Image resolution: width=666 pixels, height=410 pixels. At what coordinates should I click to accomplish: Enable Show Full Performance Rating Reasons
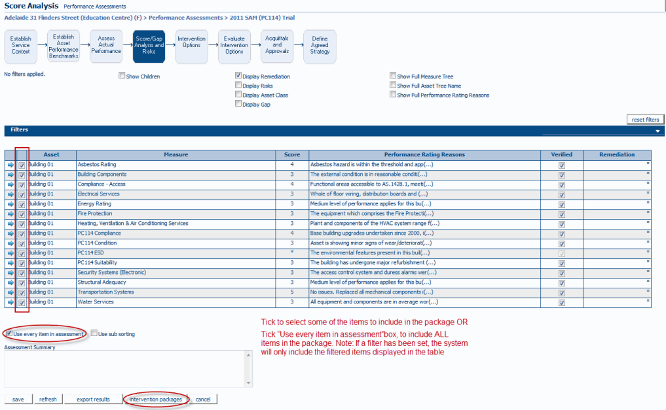click(393, 94)
